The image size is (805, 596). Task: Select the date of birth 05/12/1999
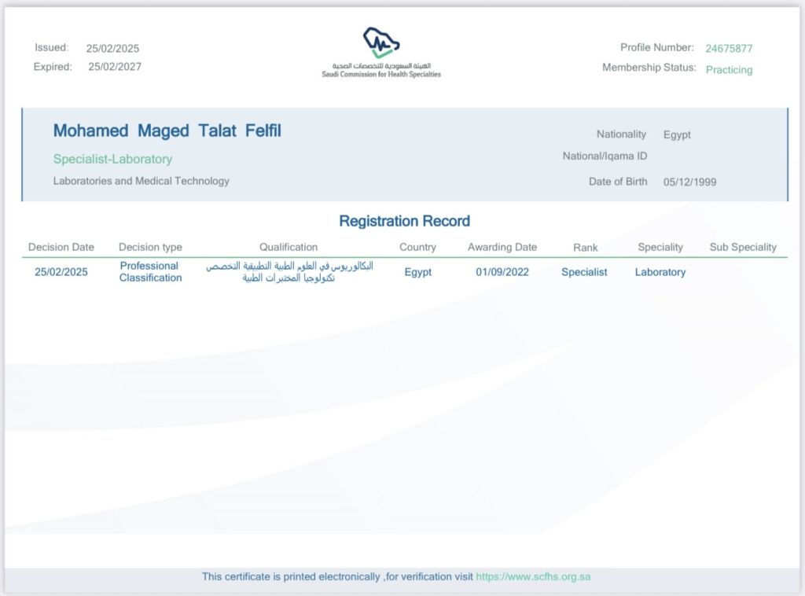689,182
